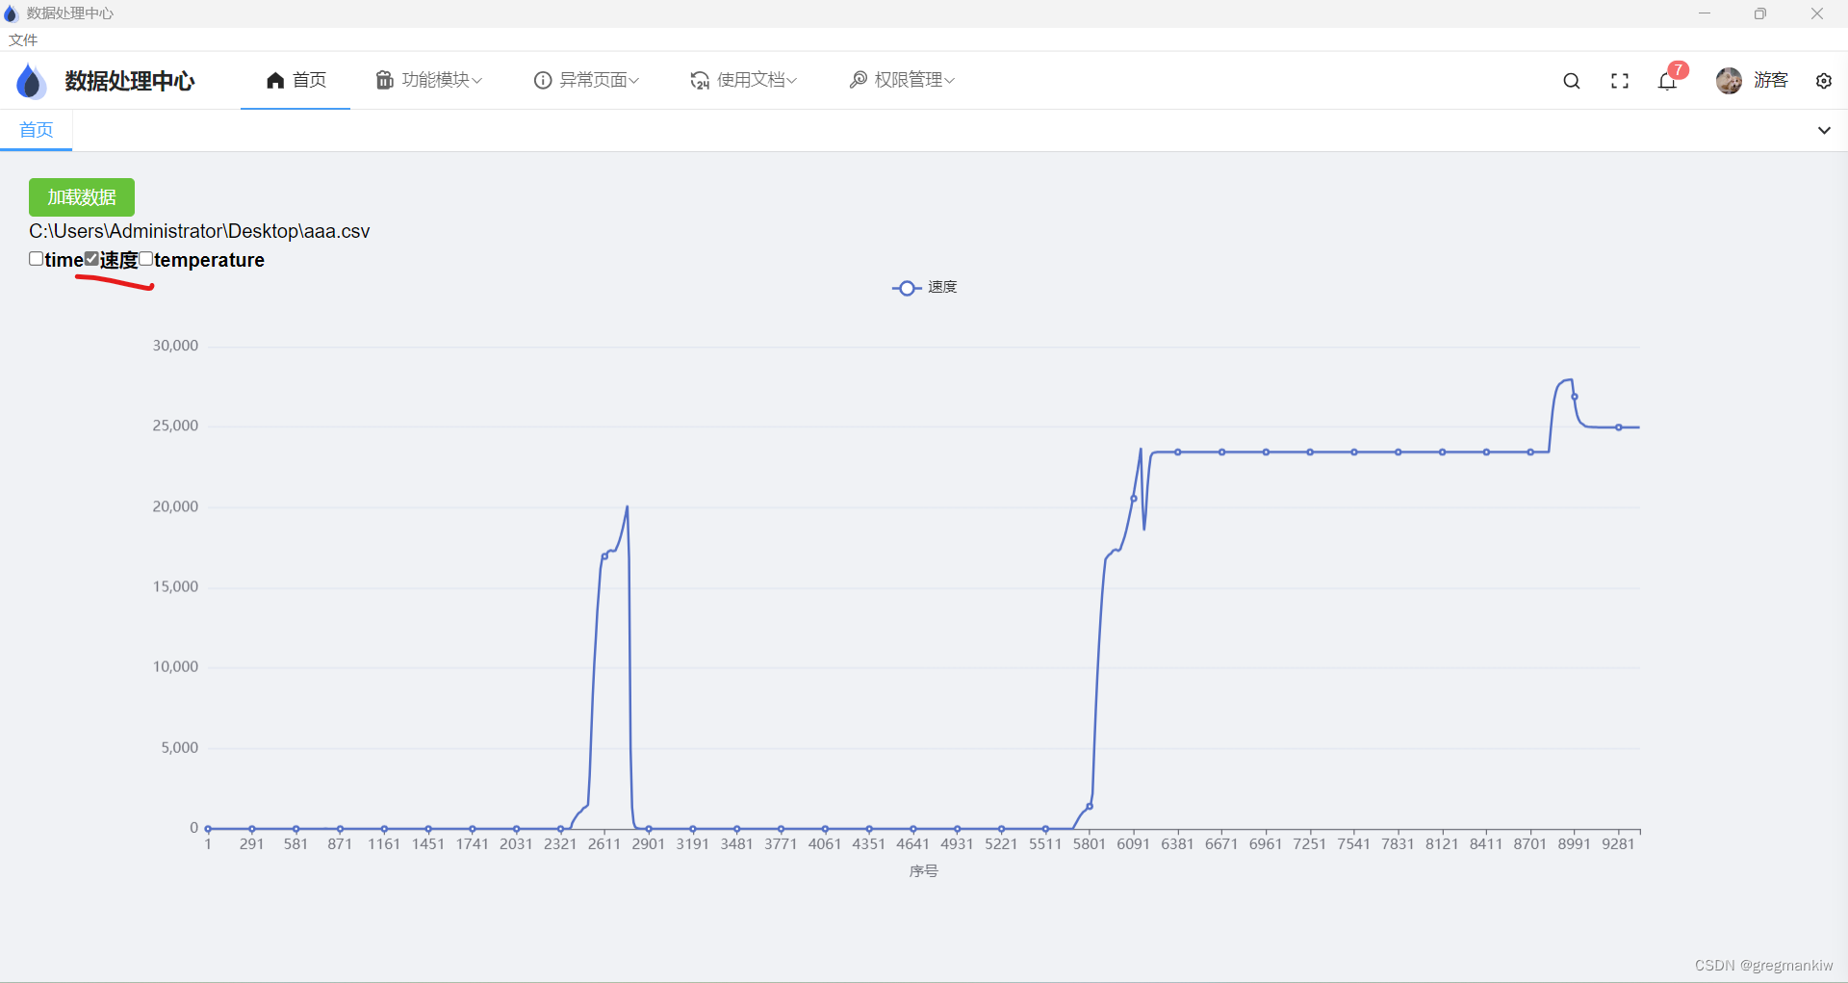Click the 15,000 y-axis label
Image resolution: width=1848 pixels, height=983 pixels.
pos(175,586)
